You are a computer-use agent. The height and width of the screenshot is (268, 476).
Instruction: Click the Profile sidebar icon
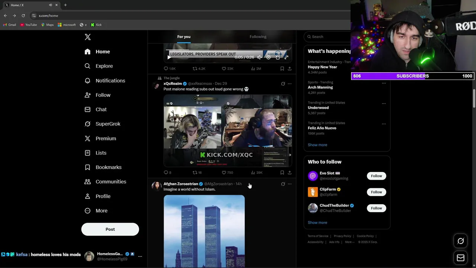(x=87, y=196)
